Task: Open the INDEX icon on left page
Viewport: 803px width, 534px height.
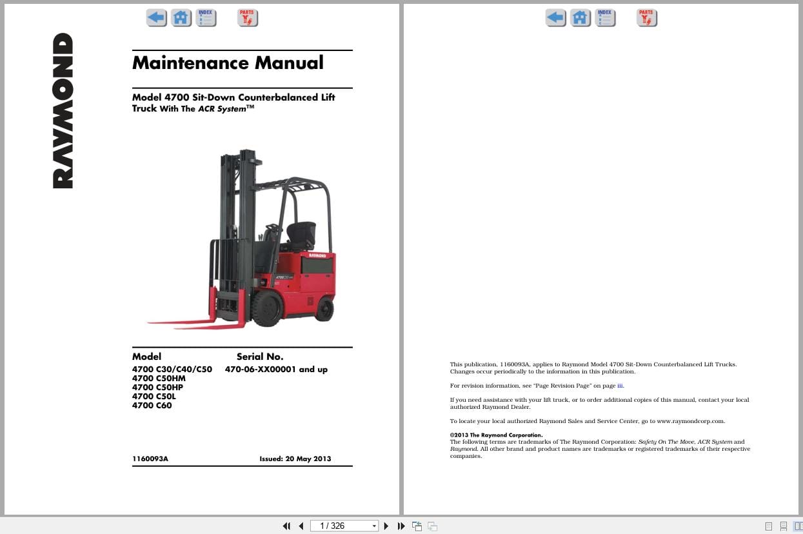Action: (x=206, y=17)
